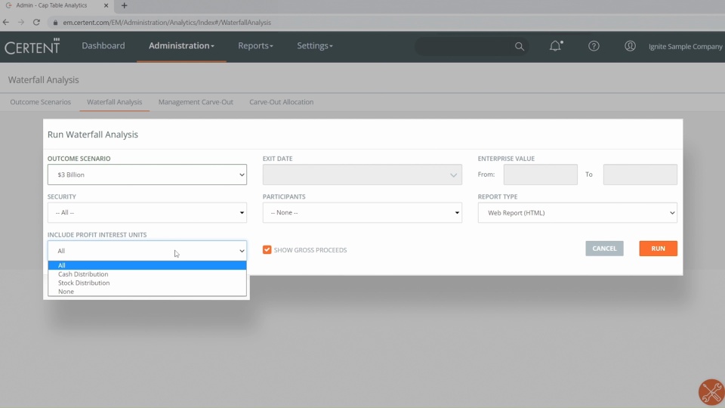This screenshot has height=408, width=725.
Task: Reload the browser page
Action: pyautogui.click(x=36, y=22)
